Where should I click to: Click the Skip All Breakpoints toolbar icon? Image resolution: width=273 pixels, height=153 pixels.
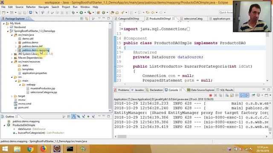(x=36, y=12)
